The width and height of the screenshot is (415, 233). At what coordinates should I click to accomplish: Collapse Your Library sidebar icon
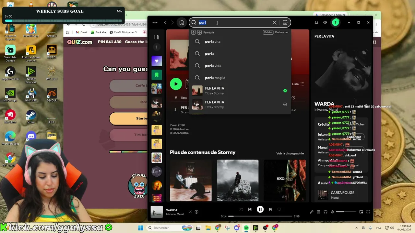(157, 37)
